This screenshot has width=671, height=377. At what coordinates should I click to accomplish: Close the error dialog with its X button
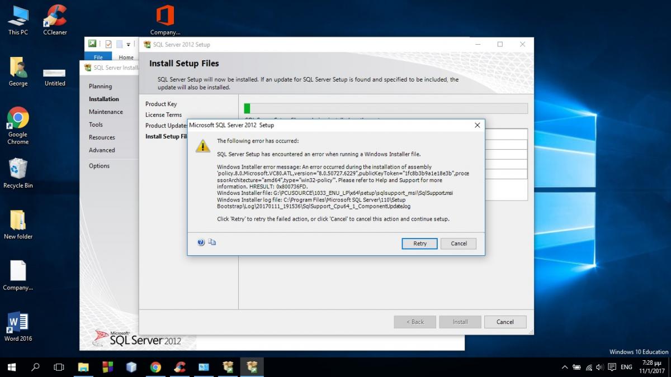pyautogui.click(x=477, y=125)
